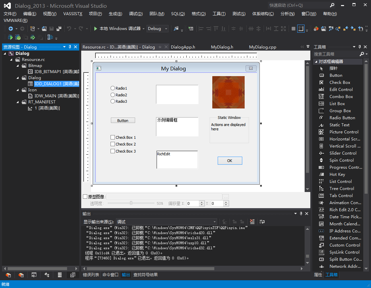The image size is (371, 288).
Task: Click the 透明度 transparency slider
Action: coord(131,203)
